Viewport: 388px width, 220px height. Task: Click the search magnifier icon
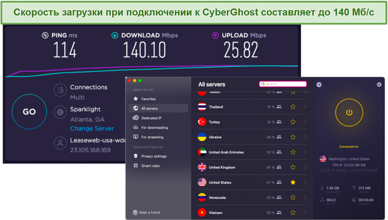coord(263,84)
